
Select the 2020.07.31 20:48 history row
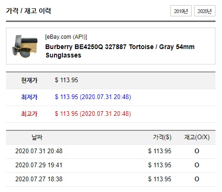111,151
